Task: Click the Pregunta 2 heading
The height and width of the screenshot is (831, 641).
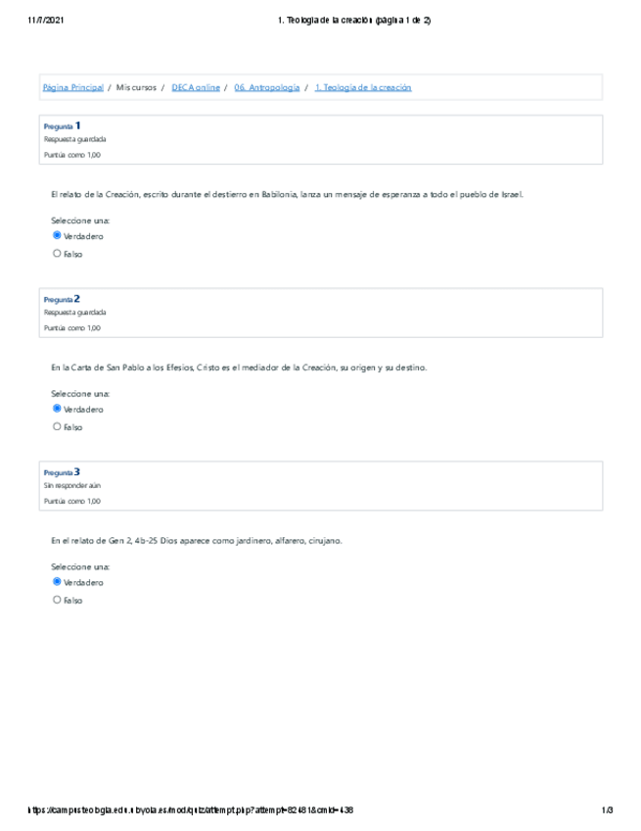Action: point(62,299)
